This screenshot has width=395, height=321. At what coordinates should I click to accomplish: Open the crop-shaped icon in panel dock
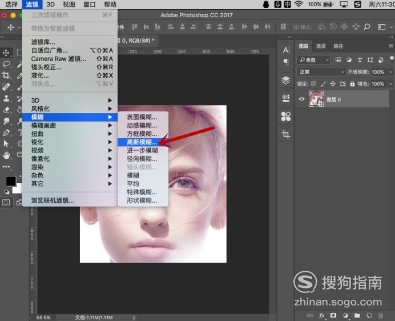click(285, 134)
